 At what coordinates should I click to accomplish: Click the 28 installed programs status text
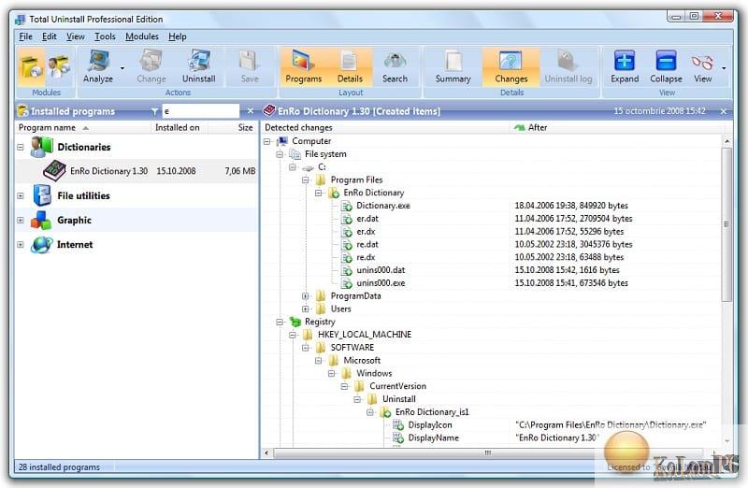click(59, 467)
